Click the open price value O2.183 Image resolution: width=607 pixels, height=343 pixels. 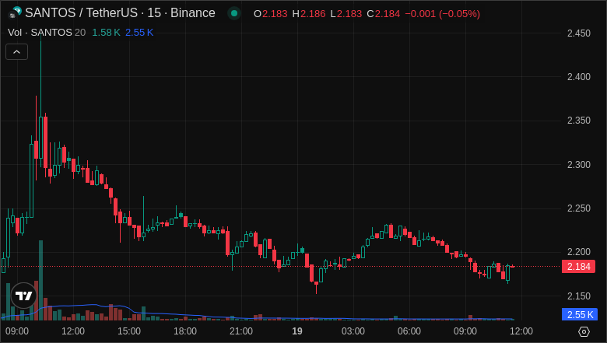(x=271, y=14)
